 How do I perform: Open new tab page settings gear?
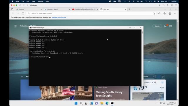click(170, 26)
